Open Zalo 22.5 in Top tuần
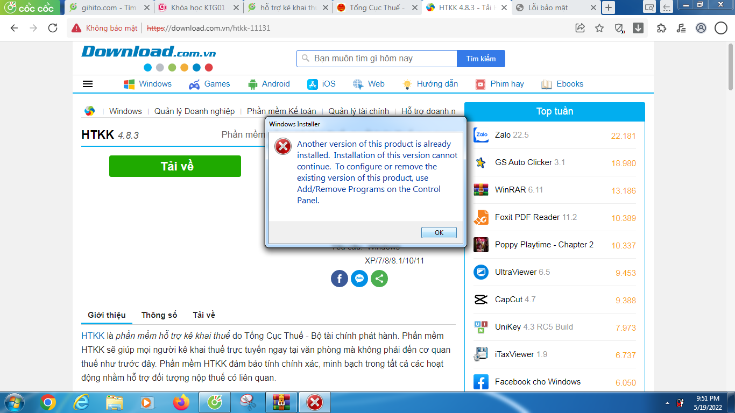Viewport: 735px width, 413px height. 512,135
